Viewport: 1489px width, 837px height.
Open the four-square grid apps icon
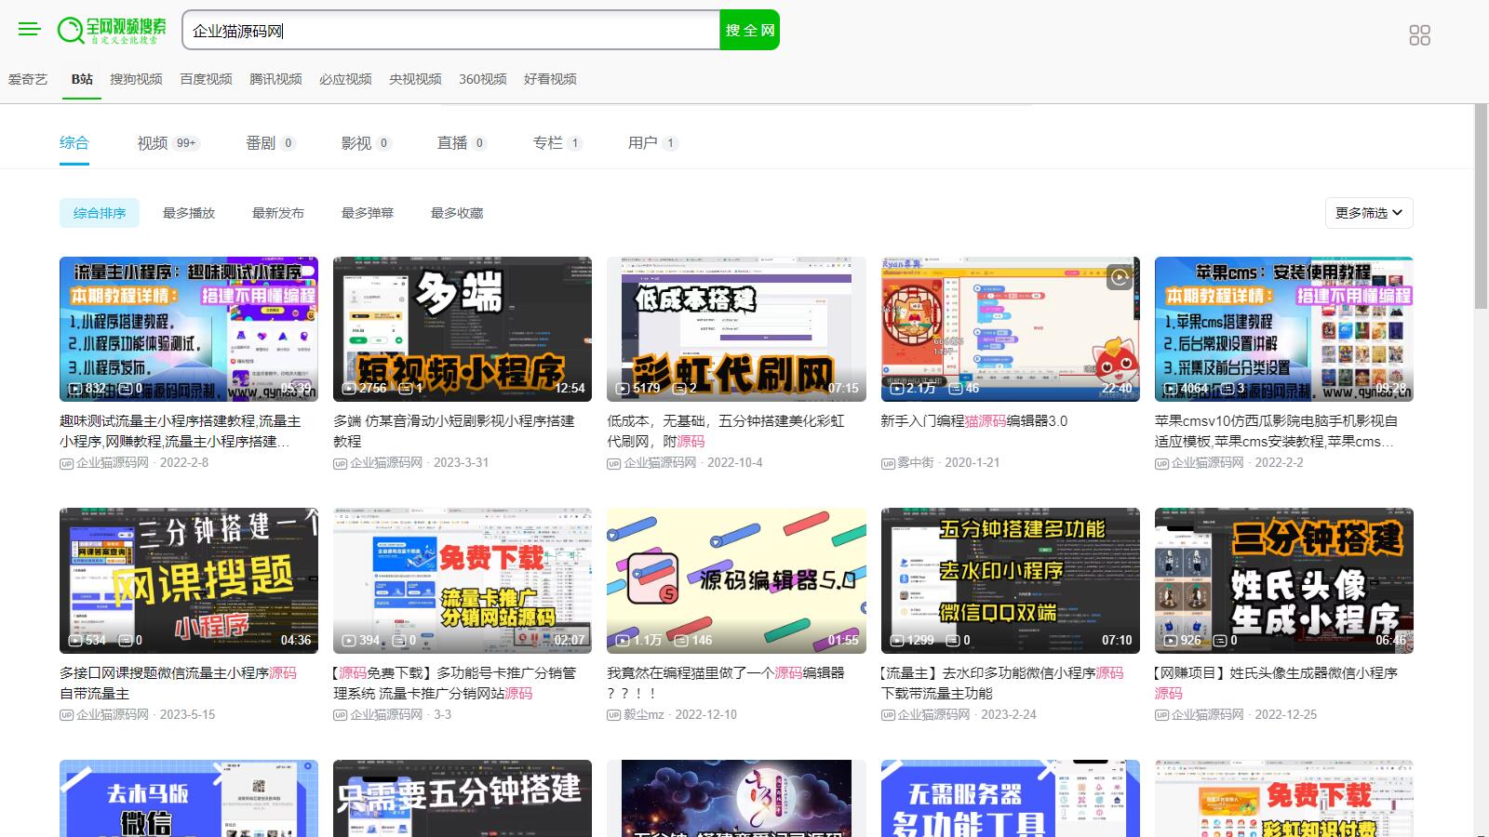pyautogui.click(x=1419, y=35)
